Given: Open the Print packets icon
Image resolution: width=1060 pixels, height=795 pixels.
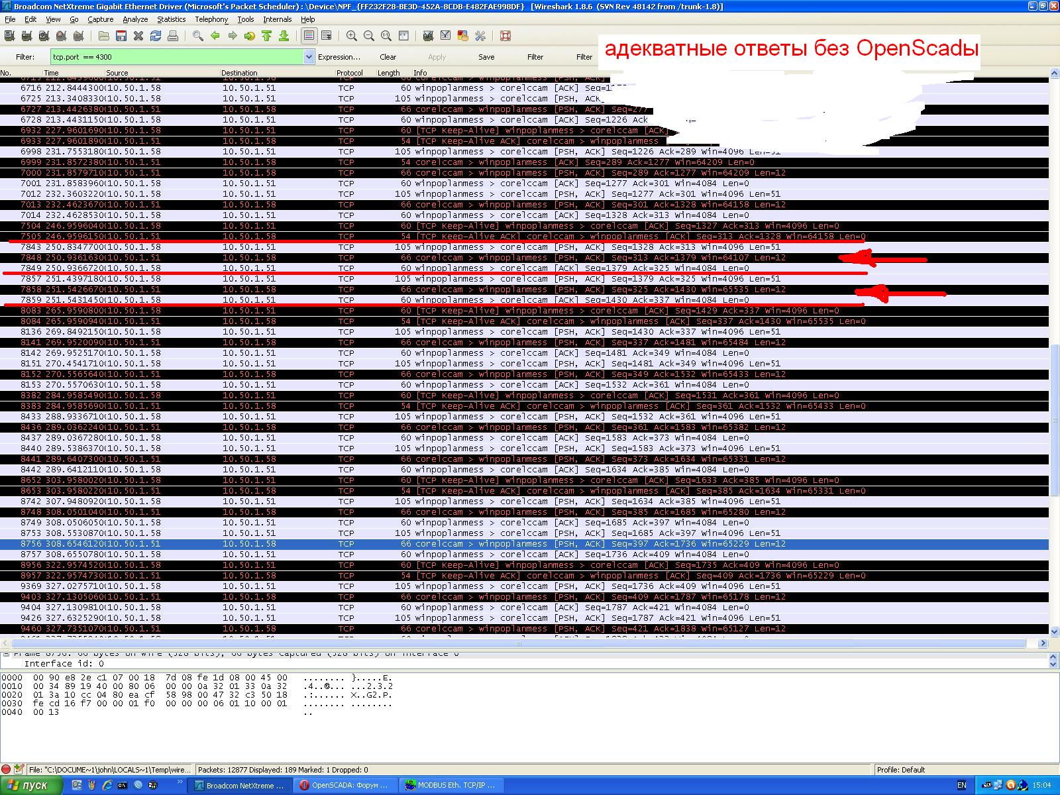Looking at the screenshot, I should (173, 36).
